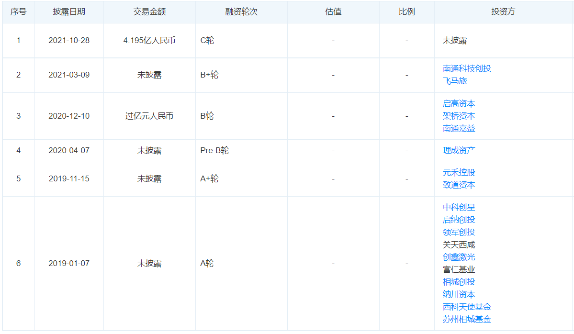This screenshot has width=574, height=334.
Task: Select amount 过亿元人民币
Action: pos(149,116)
